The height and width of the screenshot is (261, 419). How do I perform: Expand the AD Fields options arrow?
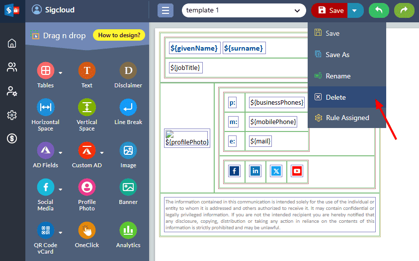click(61, 153)
